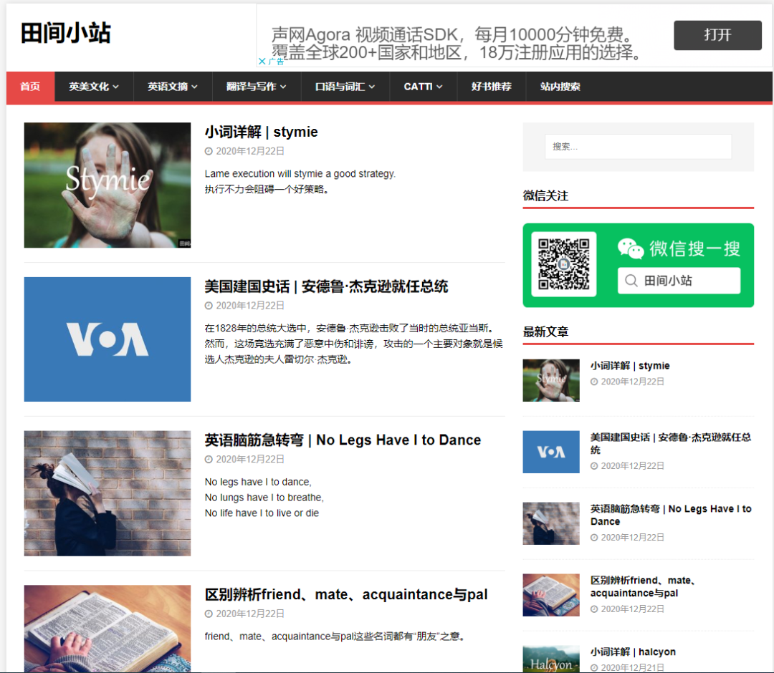Click the large open dictionary thumbnail
Screen dimensions: 774x673
coord(107,628)
